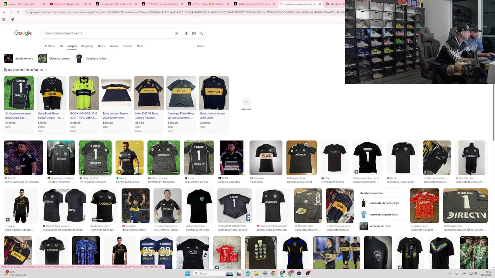Open Google Lens image search icon
The height and width of the screenshot is (278, 495).
(x=194, y=33)
